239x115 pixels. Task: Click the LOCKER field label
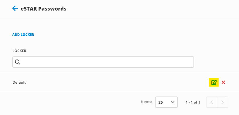(19, 51)
